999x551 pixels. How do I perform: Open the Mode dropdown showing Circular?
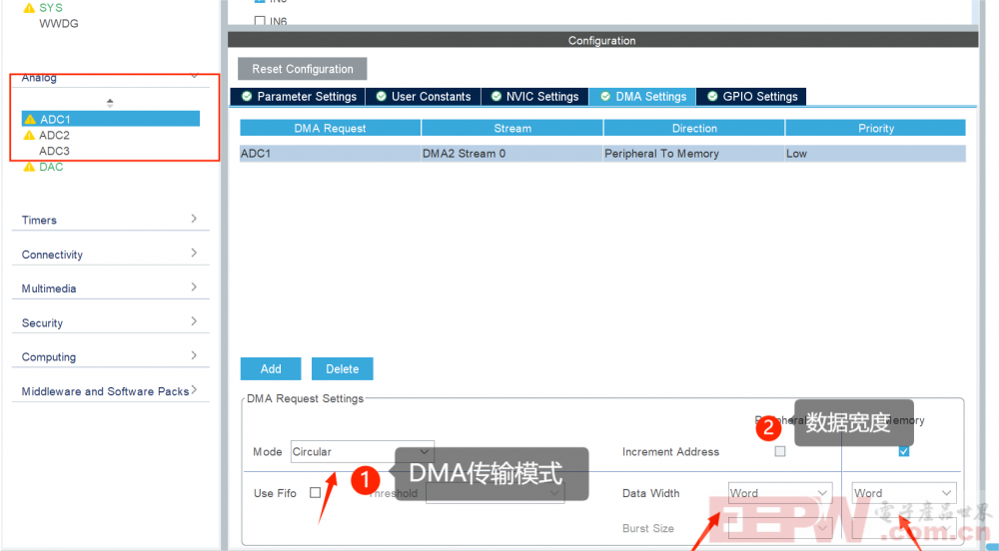[x=363, y=451]
